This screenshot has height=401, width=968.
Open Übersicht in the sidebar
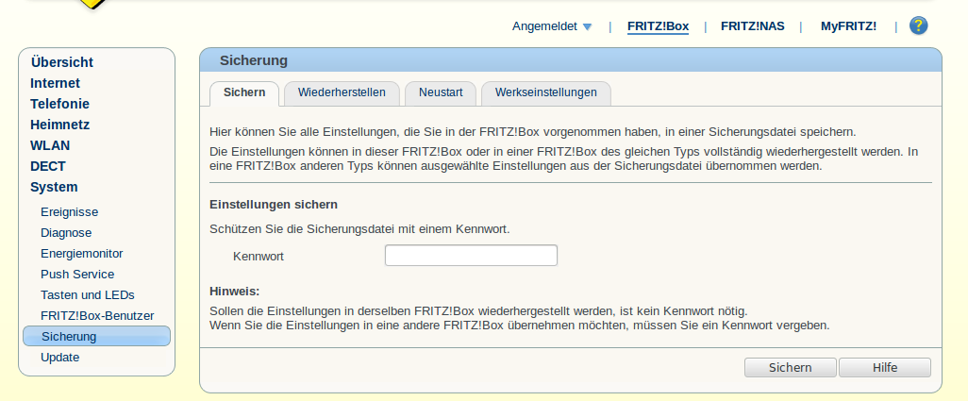pos(61,62)
